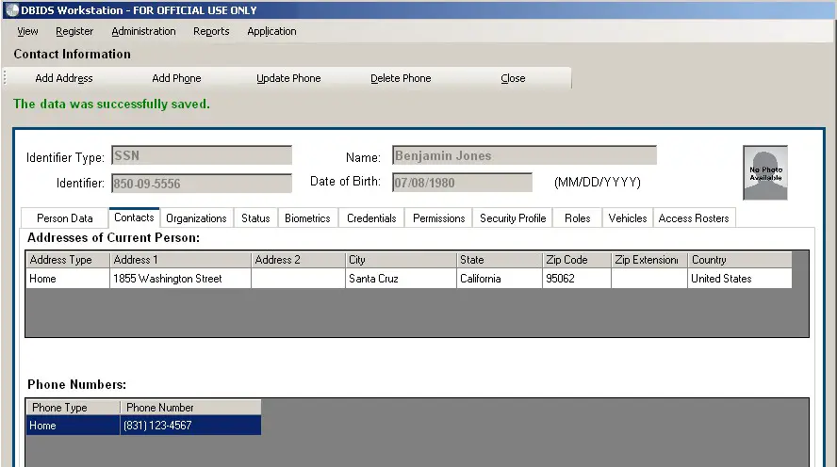Click Close in the toolbar
Image resolution: width=837 pixels, height=467 pixels.
513,78
